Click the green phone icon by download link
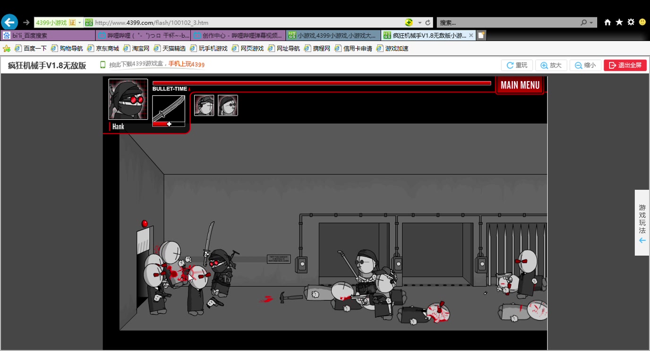Viewport: 650px width, 351px height. coord(103,65)
